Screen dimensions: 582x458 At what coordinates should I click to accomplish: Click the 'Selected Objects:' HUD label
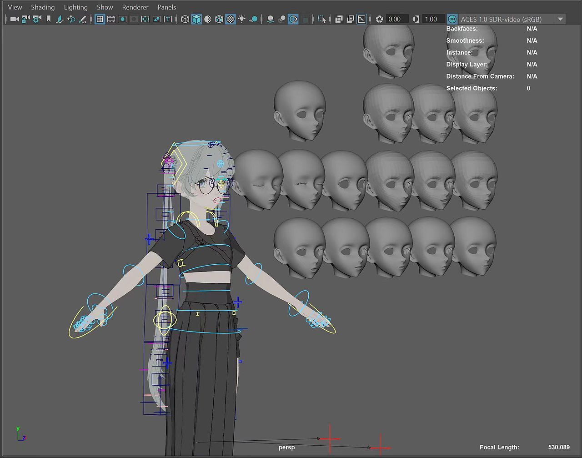click(472, 88)
